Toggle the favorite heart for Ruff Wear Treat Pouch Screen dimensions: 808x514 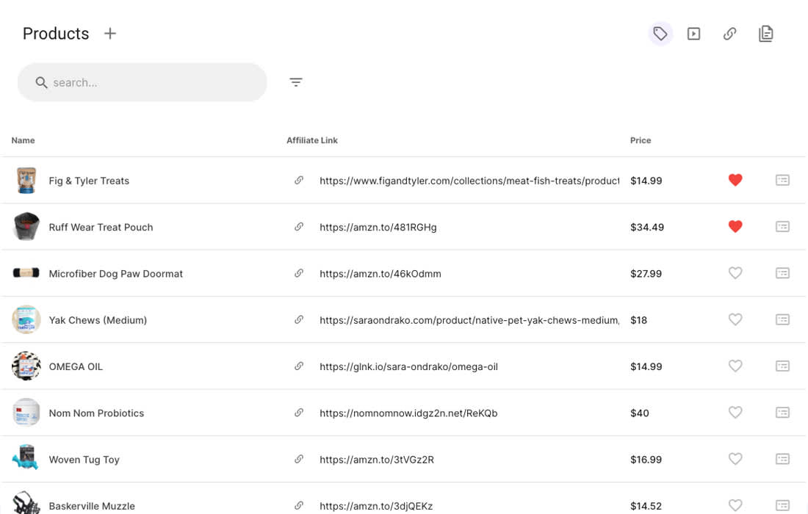click(735, 227)
